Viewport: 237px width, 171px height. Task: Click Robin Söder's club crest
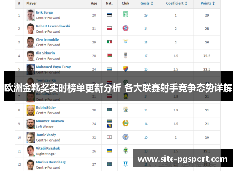[126, 110]
